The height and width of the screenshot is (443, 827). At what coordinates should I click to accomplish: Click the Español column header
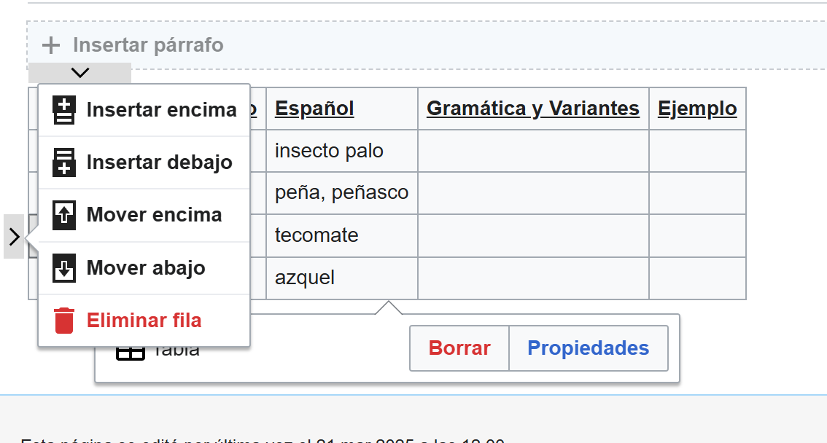click(314, 109)
